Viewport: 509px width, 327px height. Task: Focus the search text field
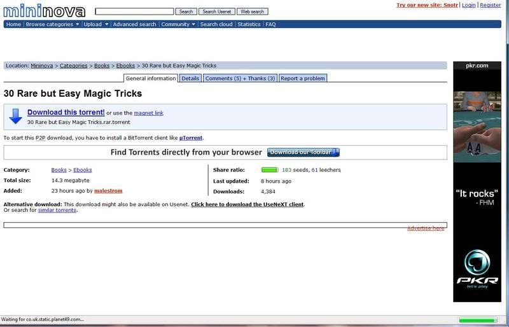[x=134, y=11]
